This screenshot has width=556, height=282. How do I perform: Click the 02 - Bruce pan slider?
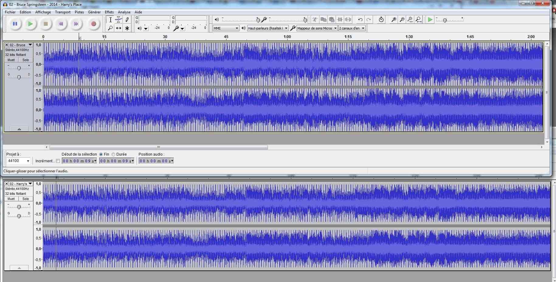click(x=19, y=77)
